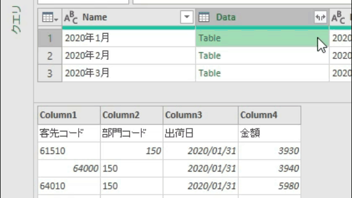Open the Table link in row 1
Viewport: 352px width, 198px height.
(x=210, y=38)
